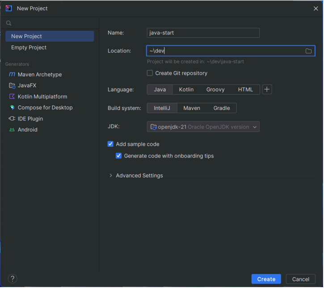This screenshot has height=288, width=324.
Task: Click the 'Location:' label
Action: point(119,51)
